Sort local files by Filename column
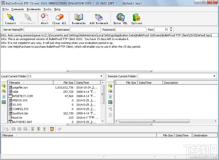 (31, 83)
